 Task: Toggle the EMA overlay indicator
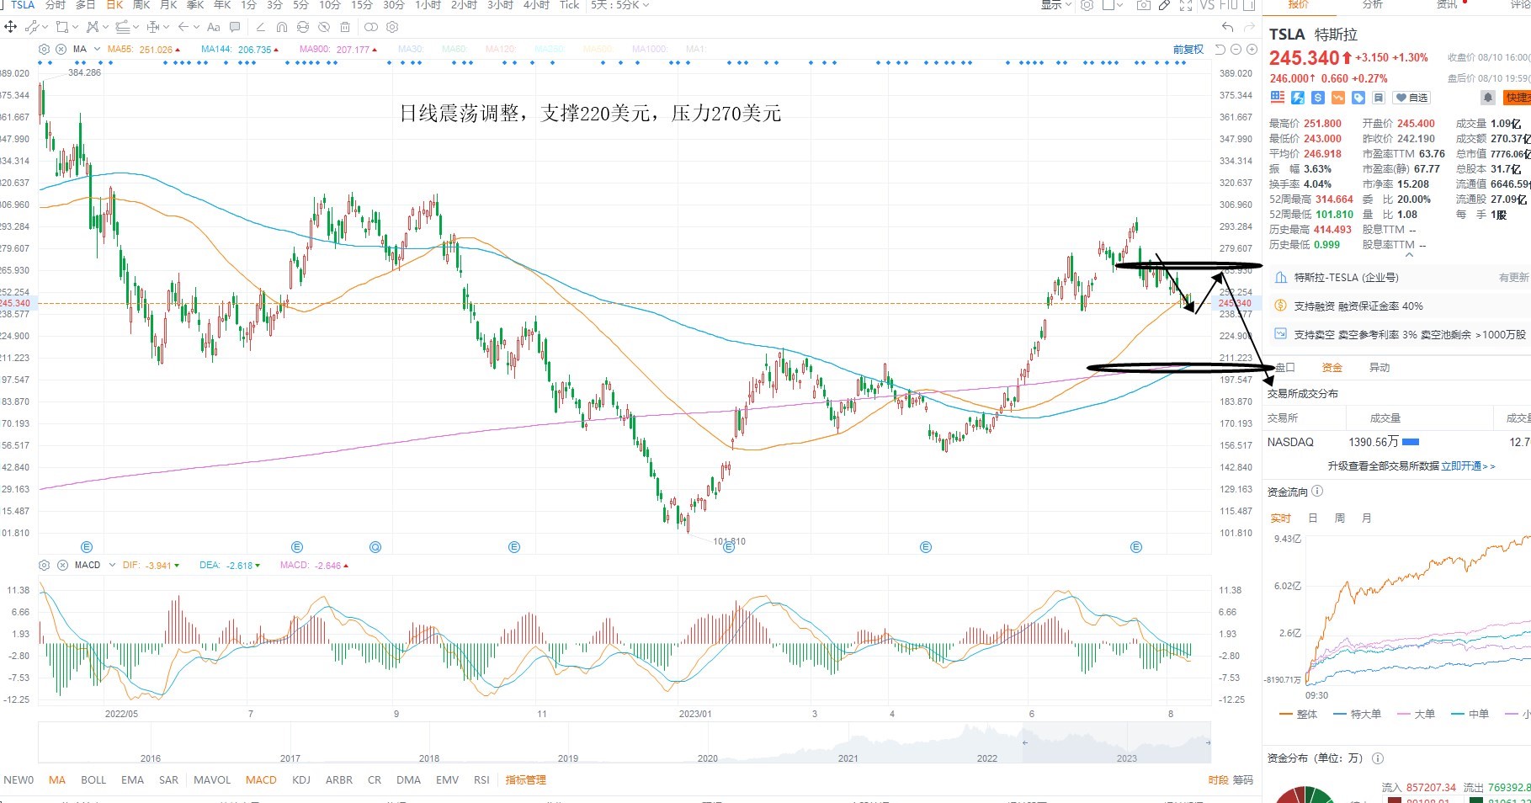coord(132,780)
